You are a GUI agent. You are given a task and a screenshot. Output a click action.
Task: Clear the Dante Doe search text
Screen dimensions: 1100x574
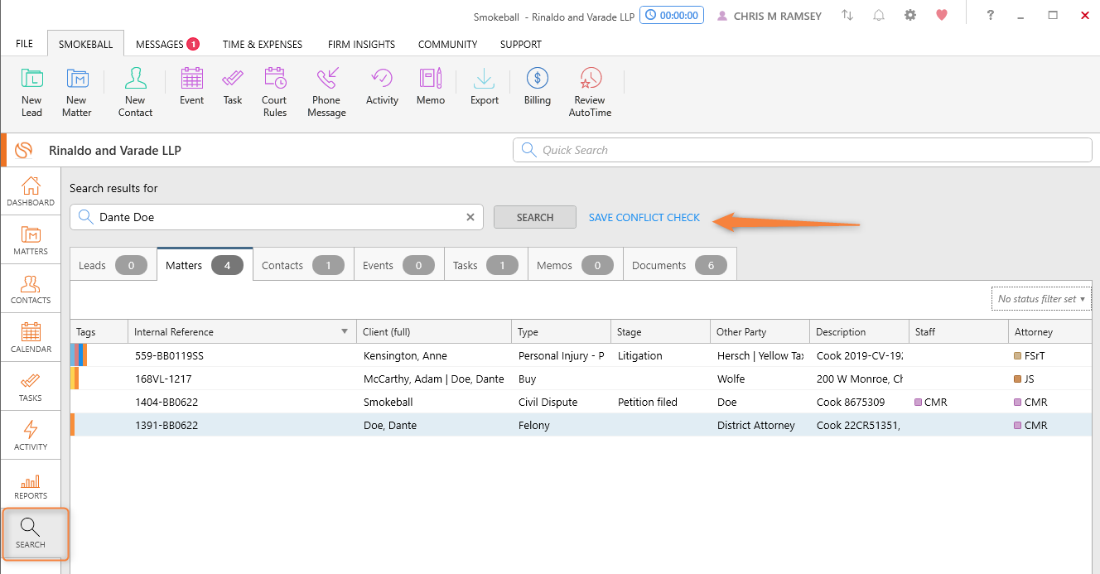[470, 217]
